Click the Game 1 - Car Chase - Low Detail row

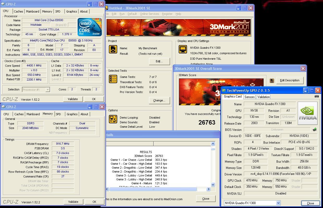139,160
